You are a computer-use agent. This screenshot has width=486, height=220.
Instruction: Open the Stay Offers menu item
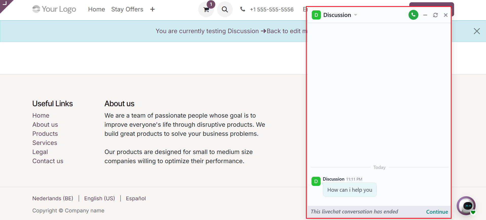(127, 9)
